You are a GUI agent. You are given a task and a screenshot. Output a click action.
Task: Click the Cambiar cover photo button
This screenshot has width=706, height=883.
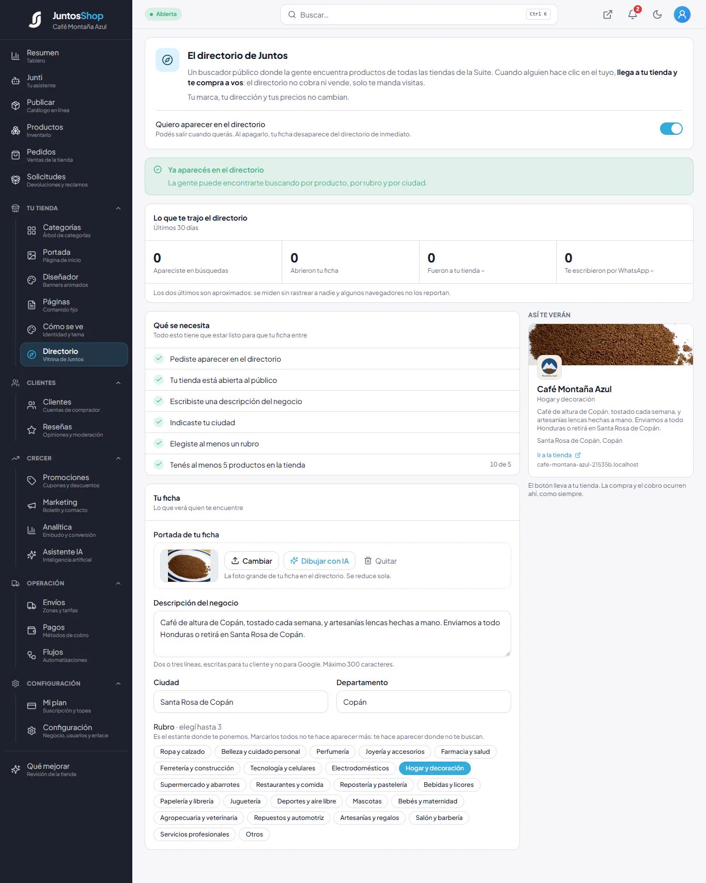pos(252,561)
